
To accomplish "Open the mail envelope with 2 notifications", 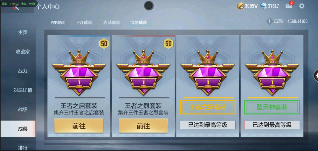I will pos(289,6).
